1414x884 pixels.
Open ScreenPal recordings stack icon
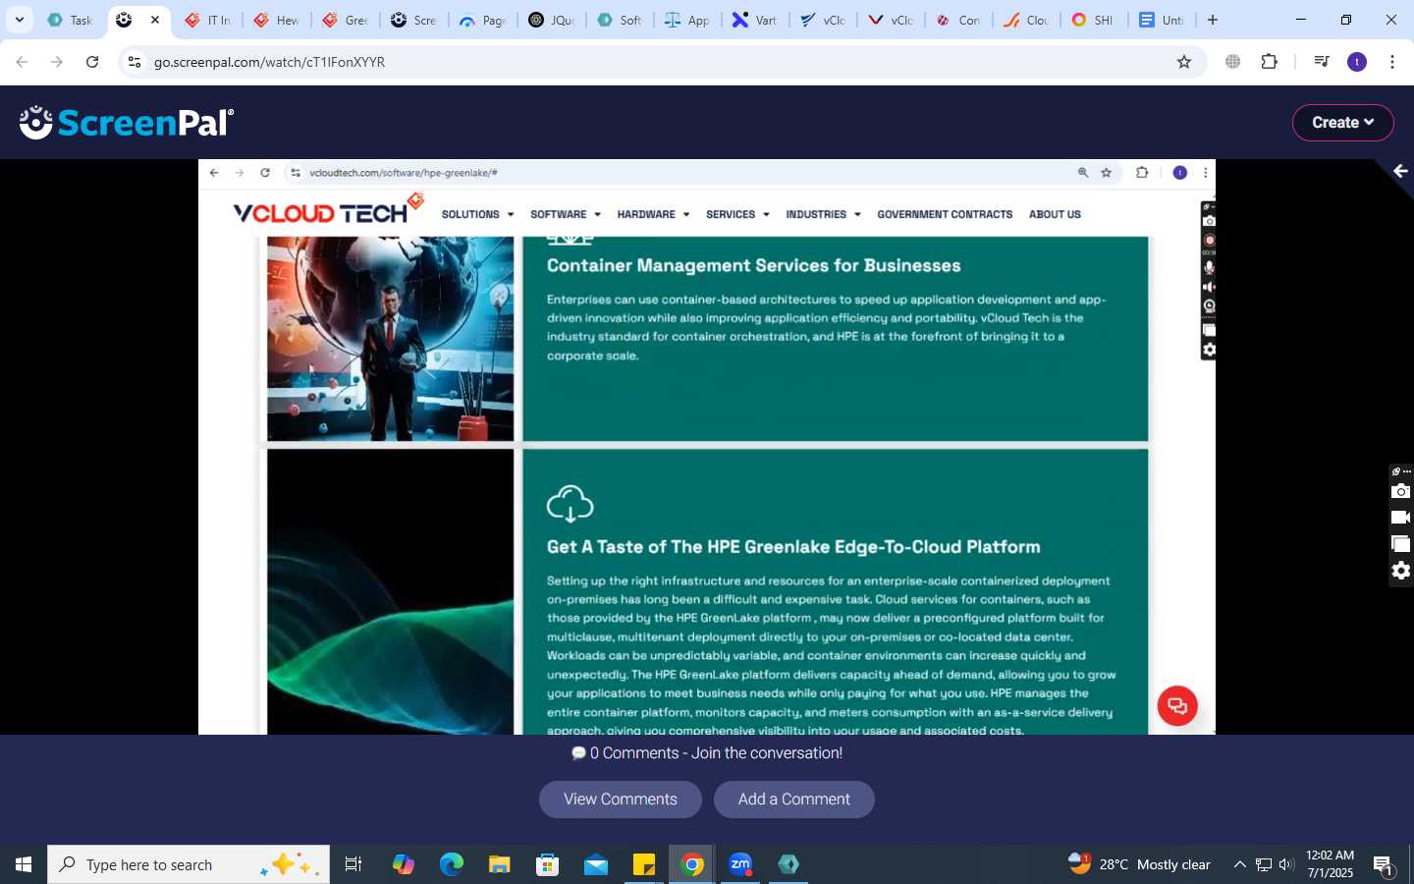[x=1401, y=544]
